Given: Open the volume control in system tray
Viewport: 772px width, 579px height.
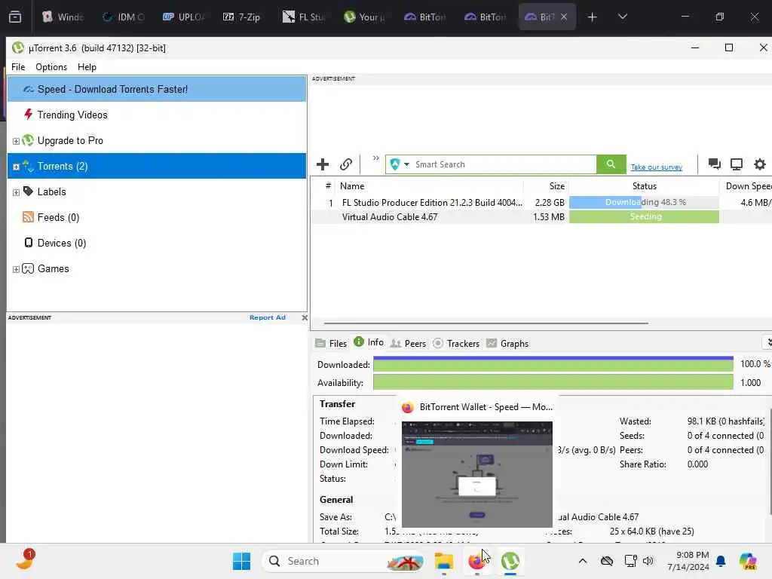Looking at the screenshot, I should (648, 561).
